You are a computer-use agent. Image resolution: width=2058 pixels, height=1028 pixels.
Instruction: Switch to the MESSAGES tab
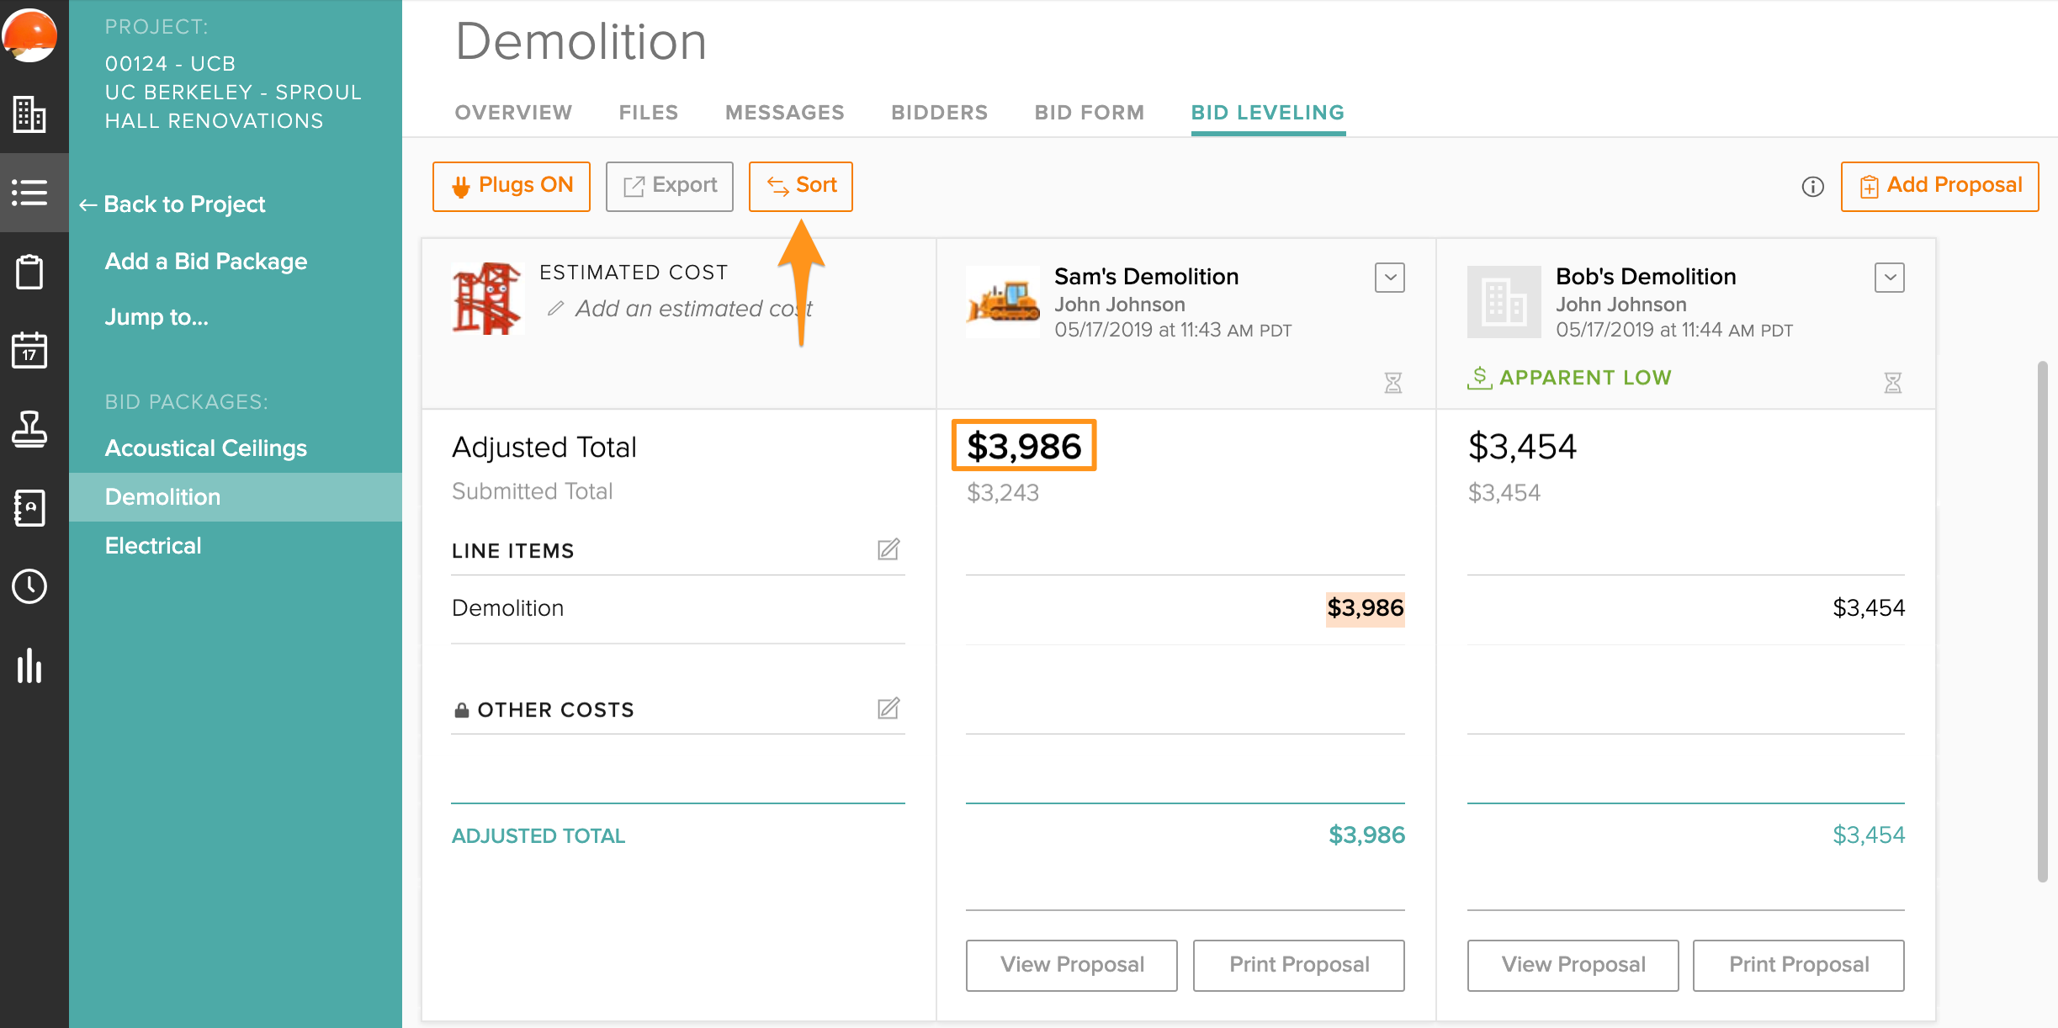point(783,112)
